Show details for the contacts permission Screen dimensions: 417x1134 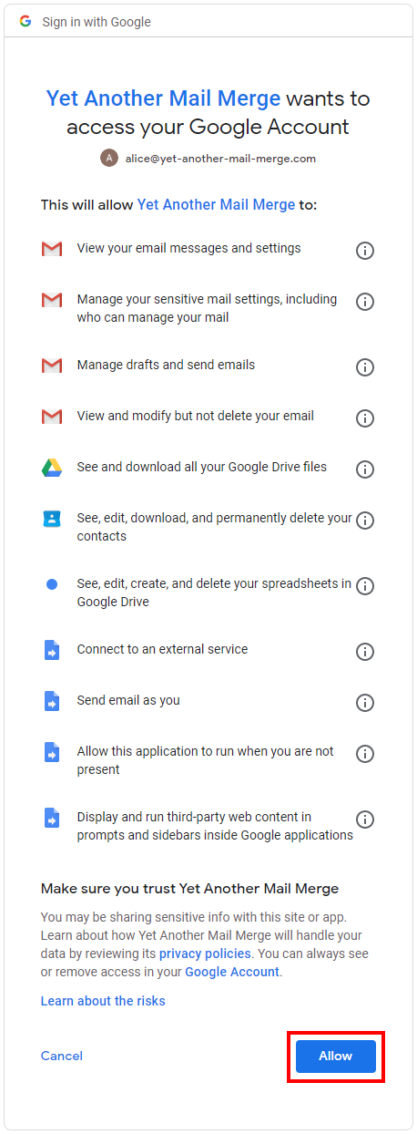point(365,521)
